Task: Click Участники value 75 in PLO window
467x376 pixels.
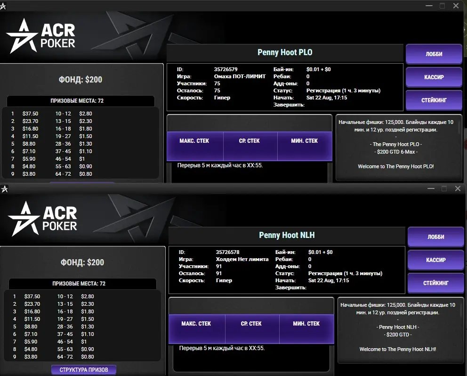Action: tap(217, 83)
